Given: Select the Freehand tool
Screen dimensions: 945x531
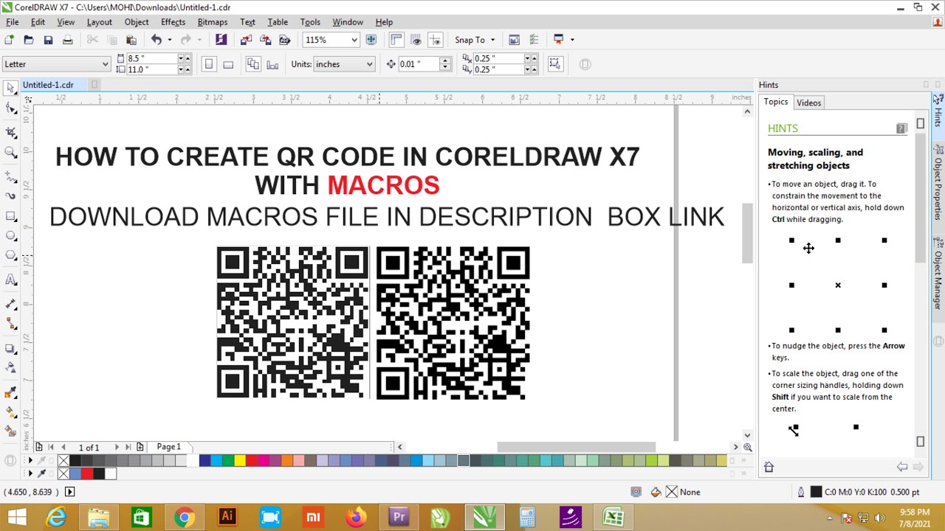Looking at the screenshot, I should pos(10,177).
